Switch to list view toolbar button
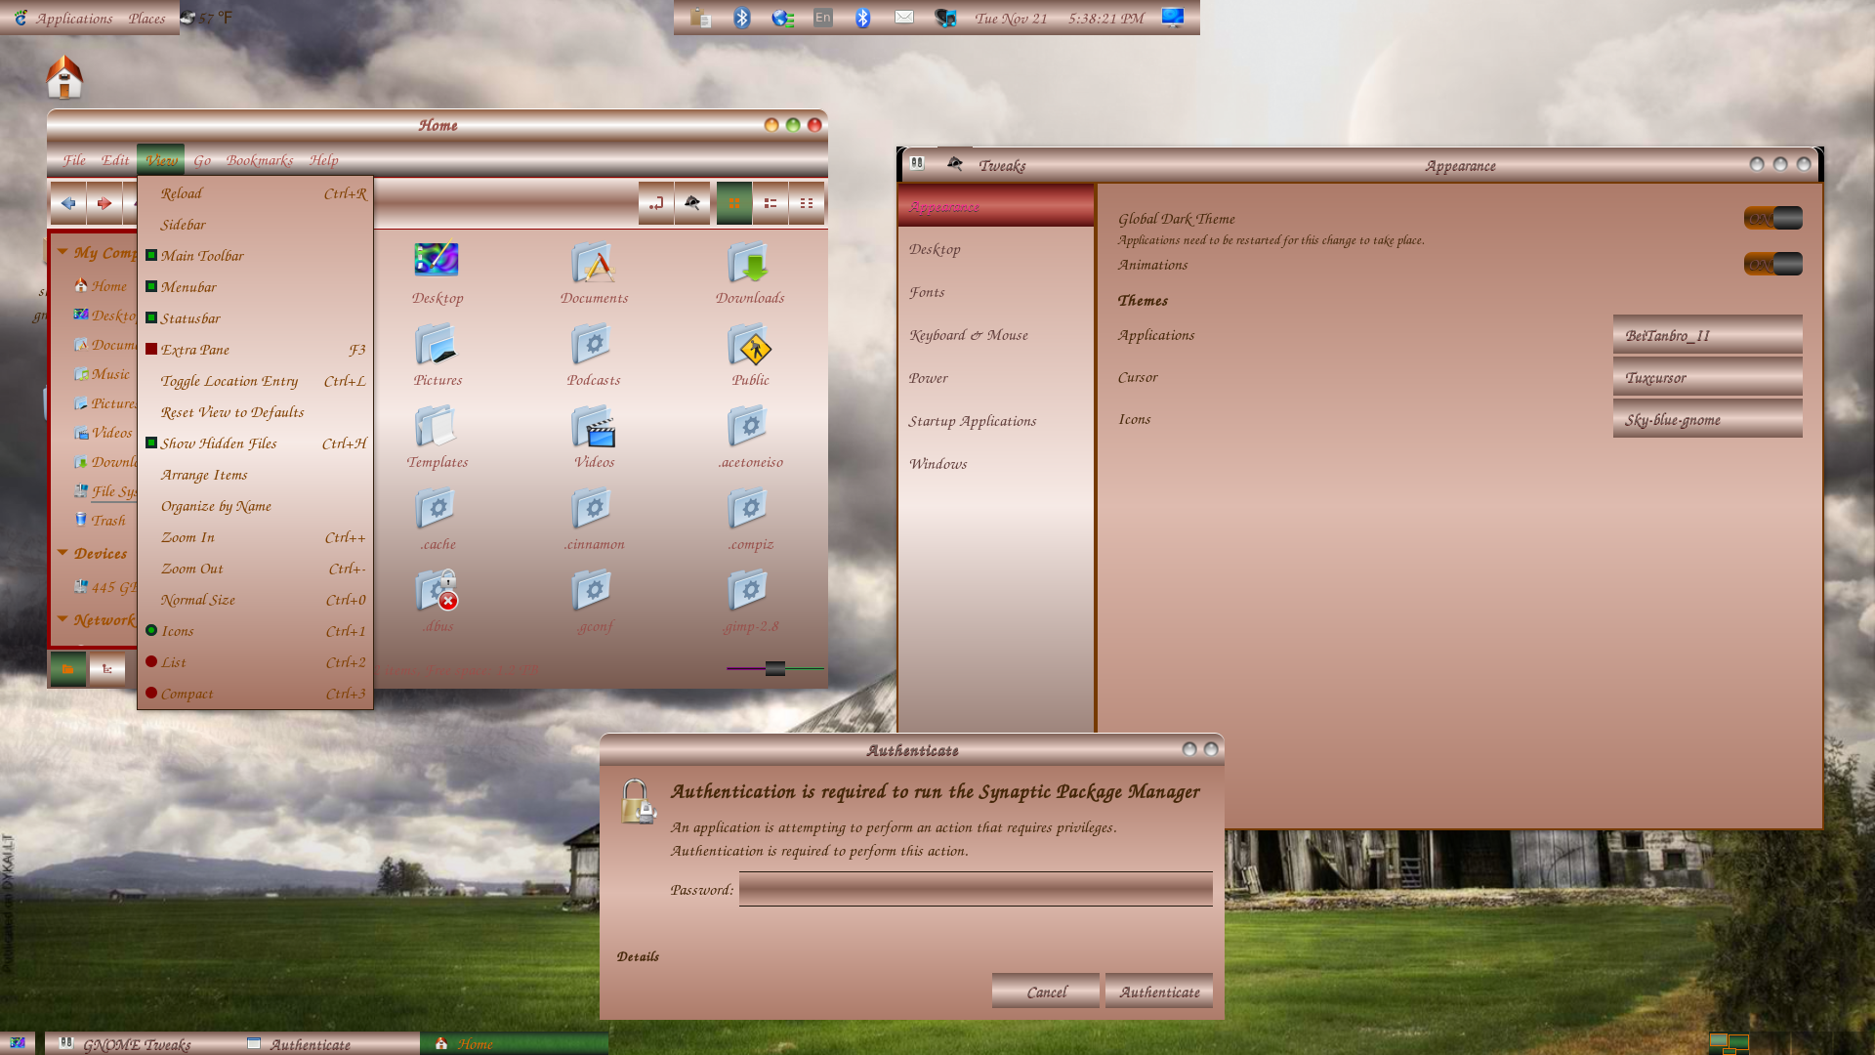Screen dimensions: 1875x1055 (771, 203)
